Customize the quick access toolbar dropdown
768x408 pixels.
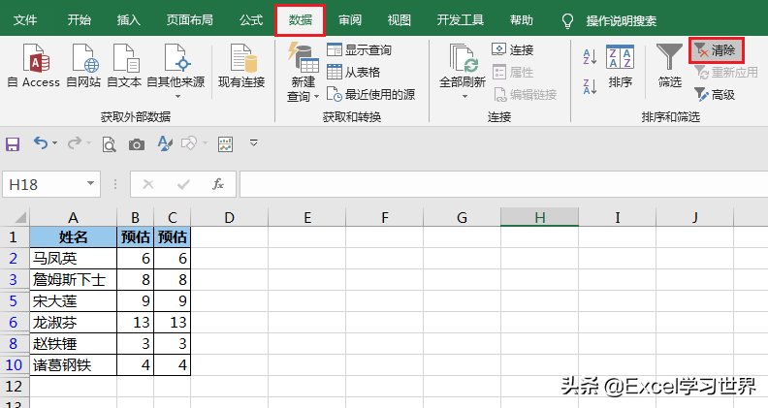click(x=254, y=143)
